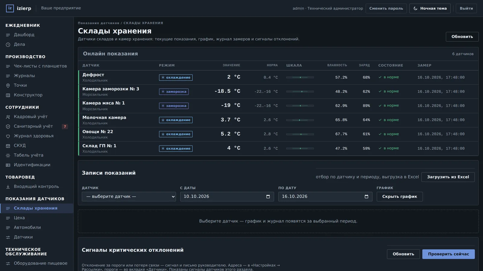483x271 pixels.
Task: Click Обновить button in page header
Action: 462,37
